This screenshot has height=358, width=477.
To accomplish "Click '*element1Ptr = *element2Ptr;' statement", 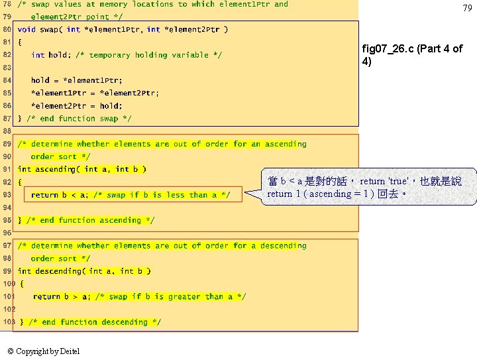I will pyautogui.click(x=95, y=93).
